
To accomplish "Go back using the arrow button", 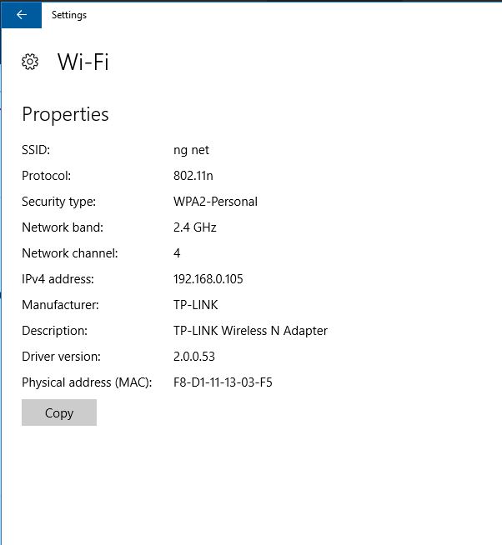I will pyautogui.click(x=21, y=15).
